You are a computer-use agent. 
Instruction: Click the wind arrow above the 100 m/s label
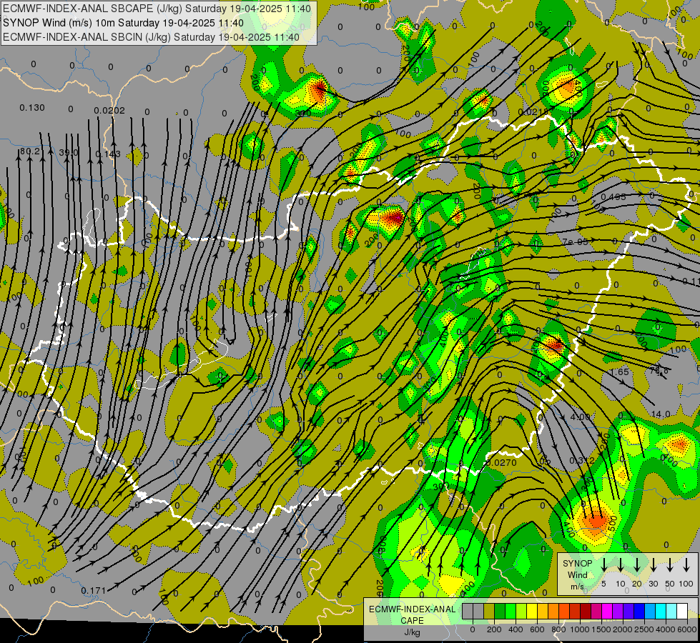coord(686,565)
